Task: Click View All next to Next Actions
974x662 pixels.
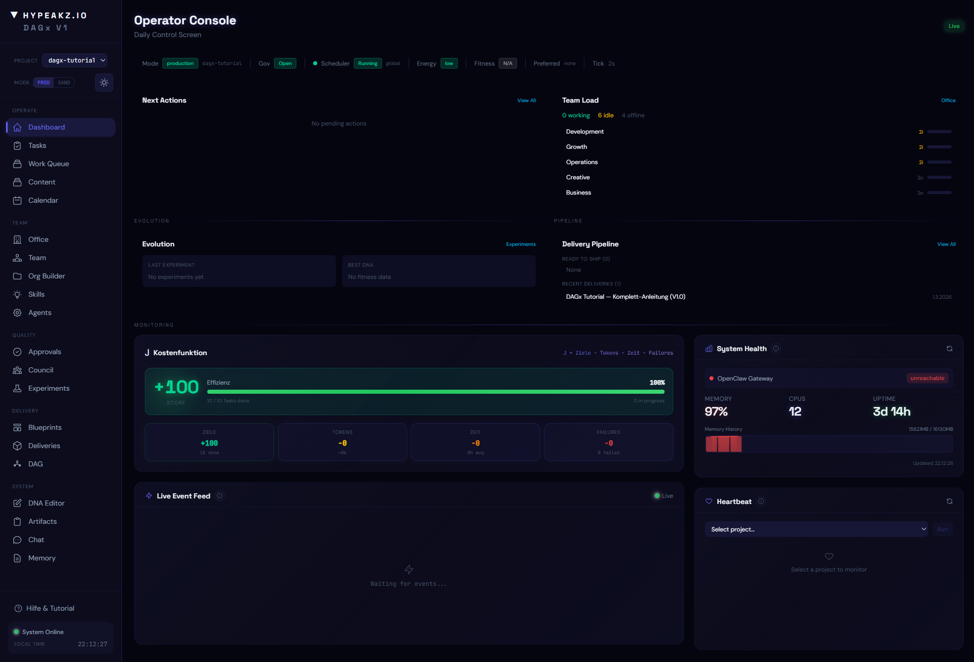Action: pyautogui.click(x=527, y=100)
